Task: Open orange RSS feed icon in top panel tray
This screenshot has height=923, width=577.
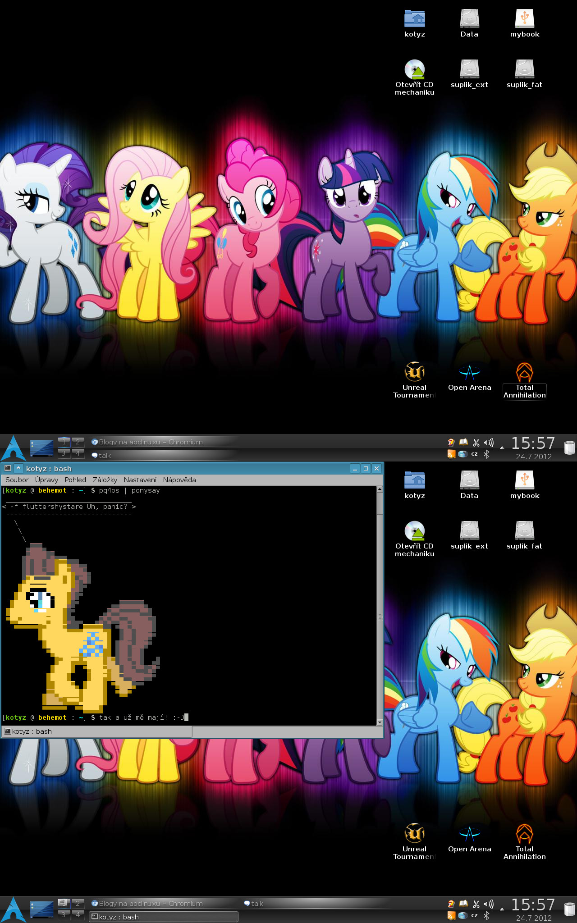Action: (451, 454)
